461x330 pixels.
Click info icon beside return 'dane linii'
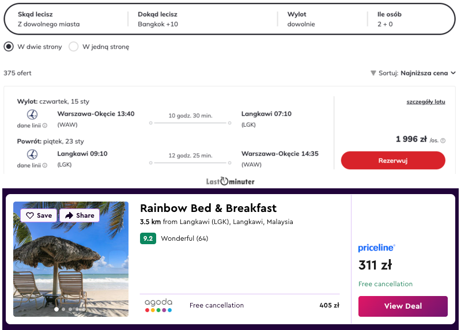click(45, 166)
